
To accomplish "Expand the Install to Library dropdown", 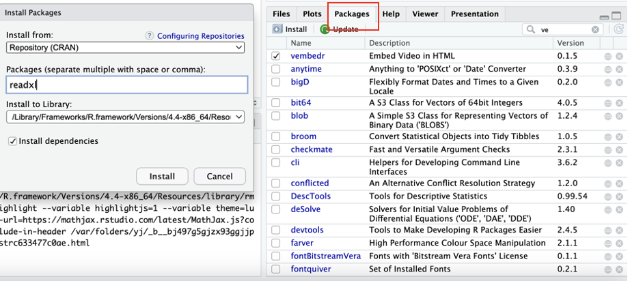I will click(x=125, y=117).
